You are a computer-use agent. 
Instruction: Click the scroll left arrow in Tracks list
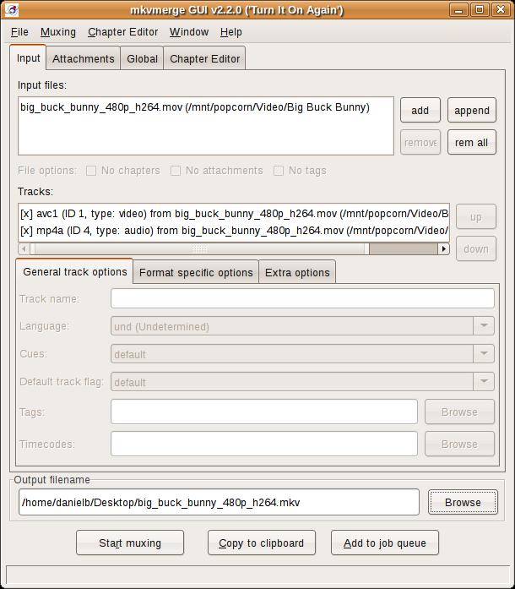tap(24, 248)
